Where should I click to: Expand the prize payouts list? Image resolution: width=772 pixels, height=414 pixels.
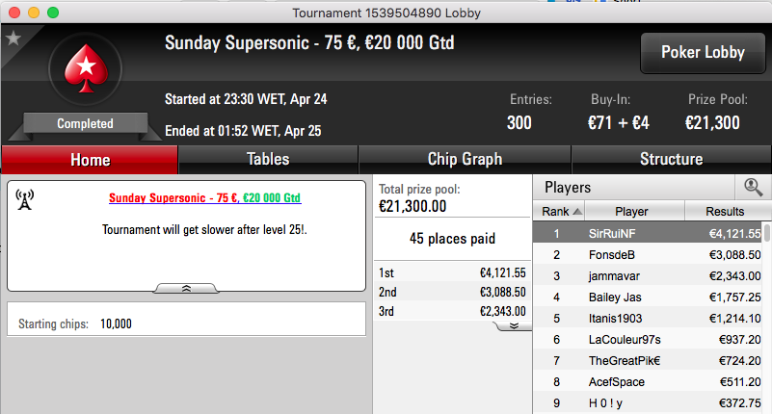click(514, 326)
